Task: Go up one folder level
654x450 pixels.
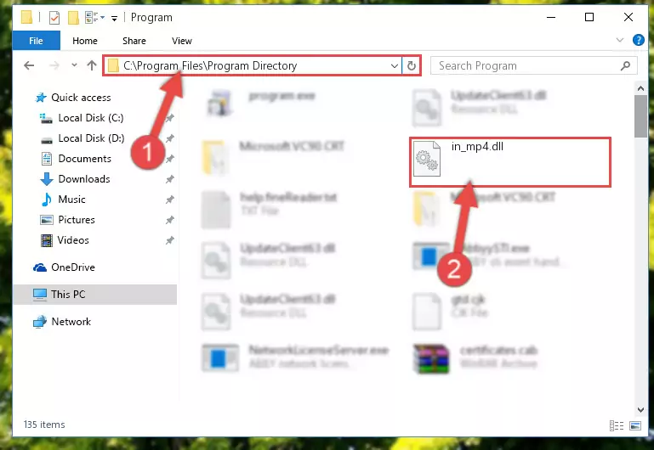Action: click(x=92, y=65)
